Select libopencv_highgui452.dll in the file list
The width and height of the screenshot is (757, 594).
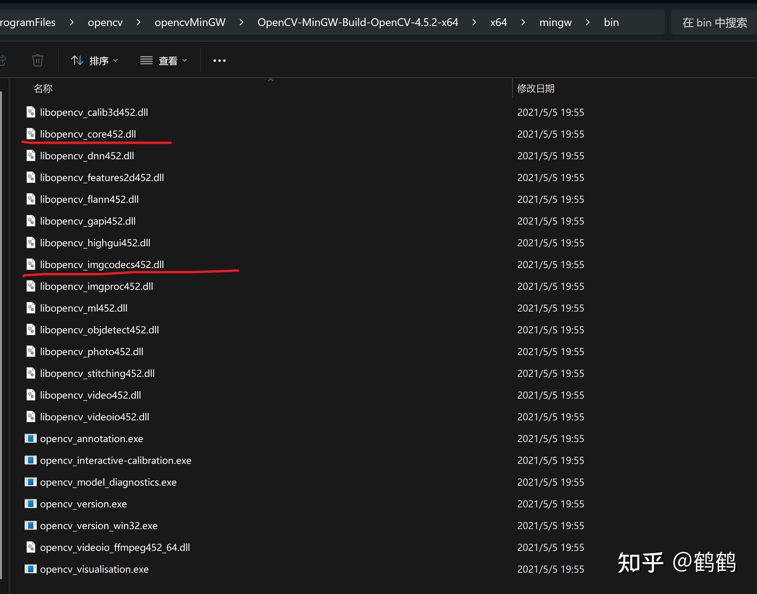pyautogui.click(x=95, y=243)
